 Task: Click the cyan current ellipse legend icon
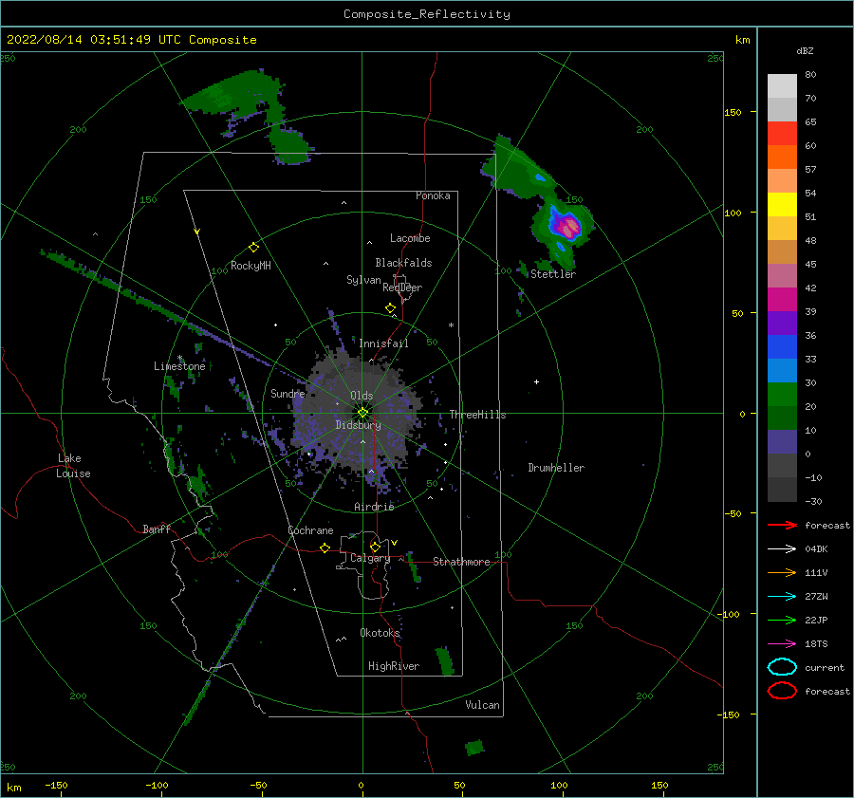pyautogui.click(x=782, y=667)
